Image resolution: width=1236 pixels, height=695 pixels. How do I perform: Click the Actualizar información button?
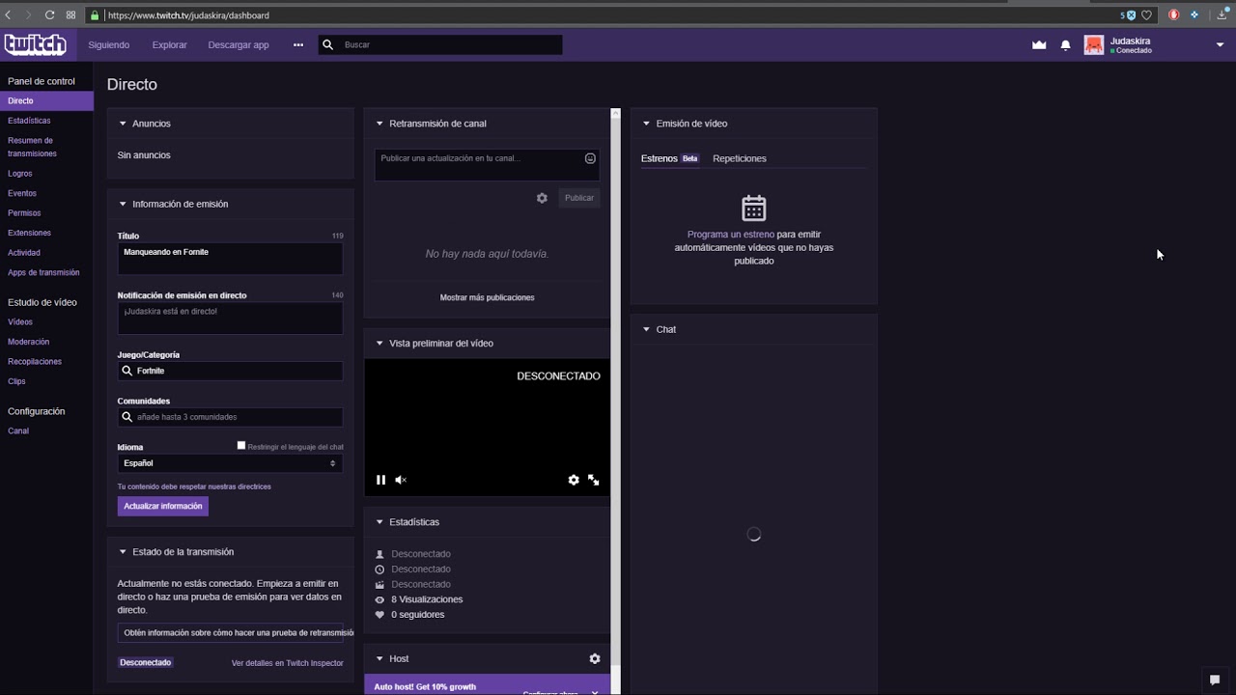coord(163,506)
